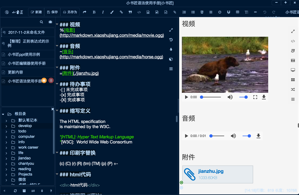This screenshot has width=299, height=195.
Task: Insert a table via table icon
Action: [x=237, y=12]
